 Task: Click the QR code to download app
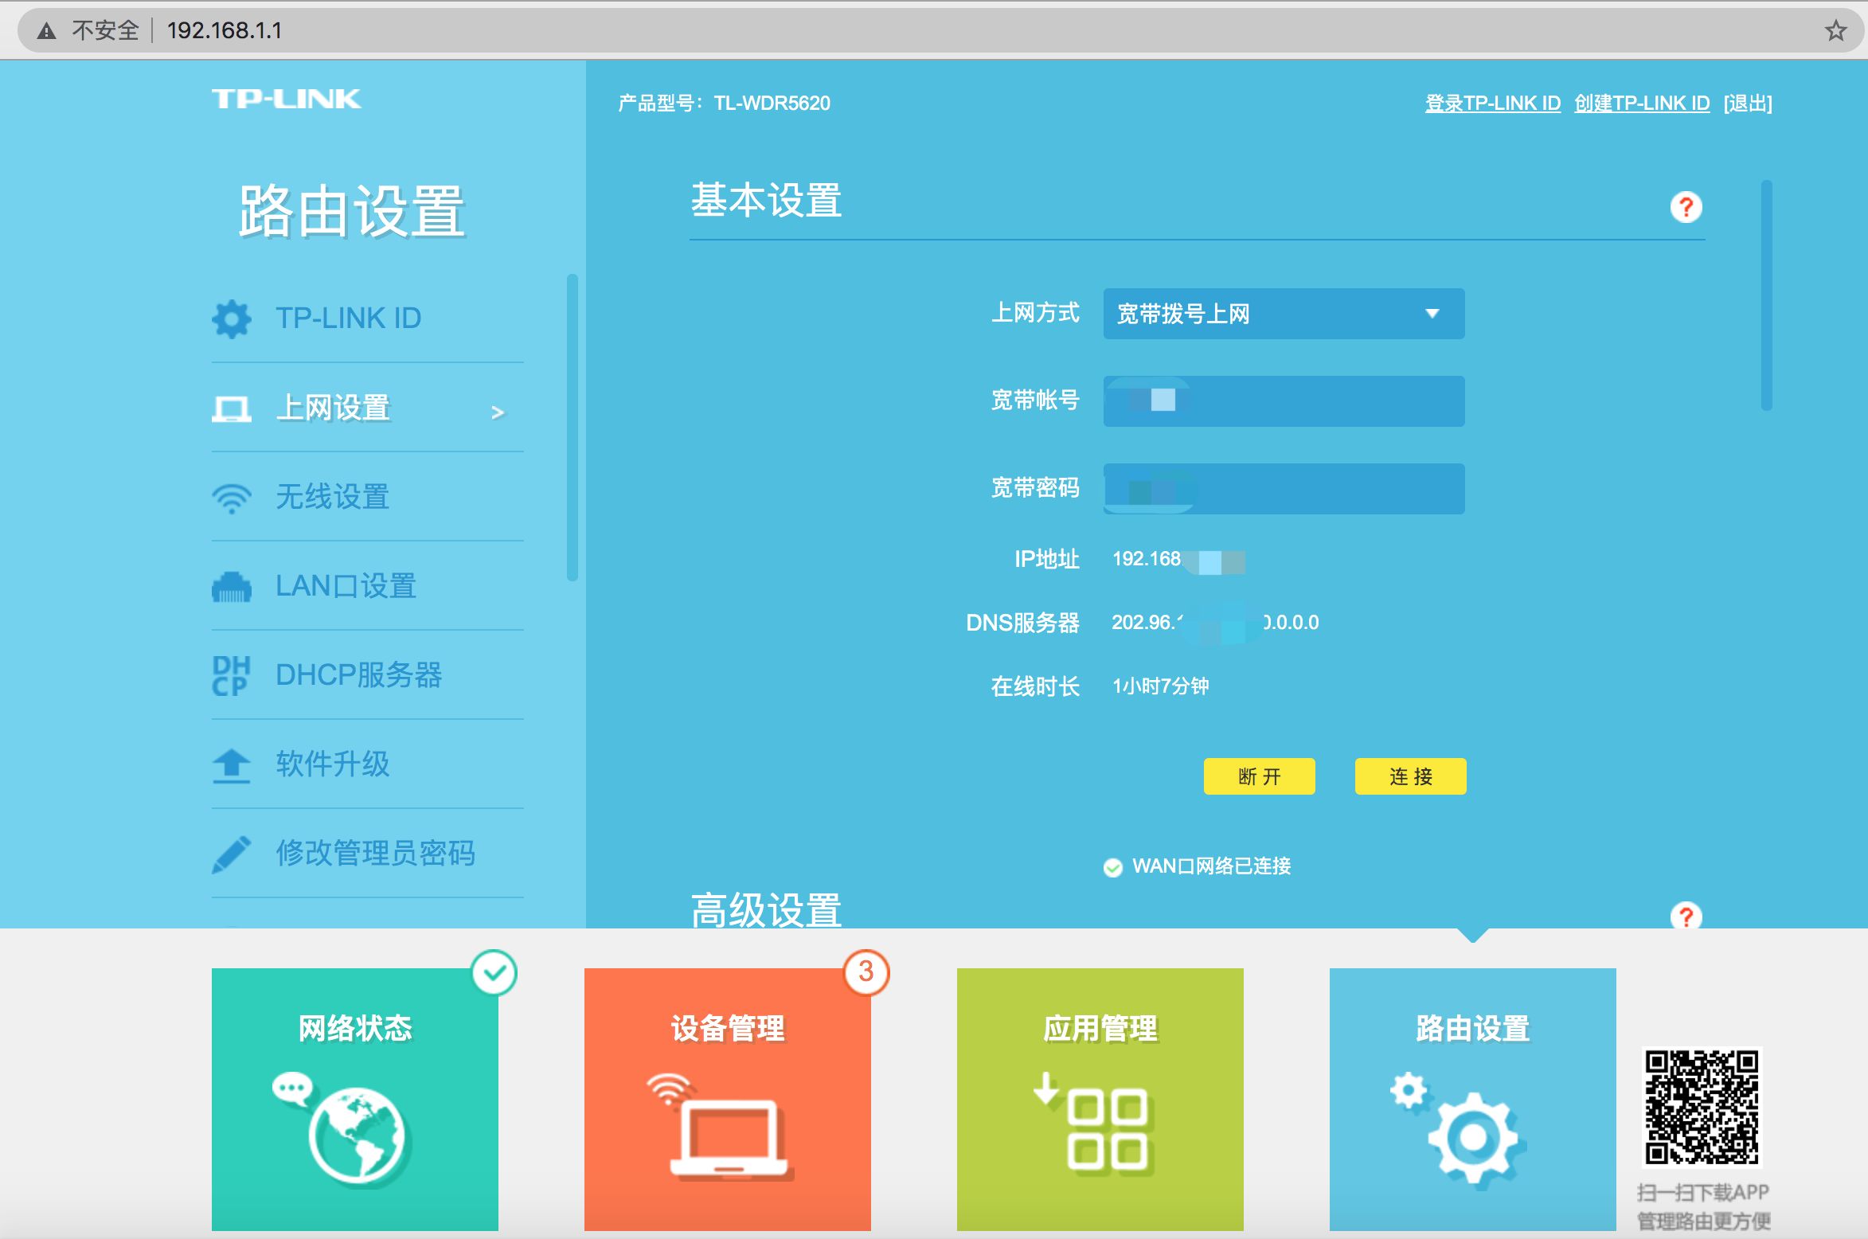click(x=1702, y=1107)
